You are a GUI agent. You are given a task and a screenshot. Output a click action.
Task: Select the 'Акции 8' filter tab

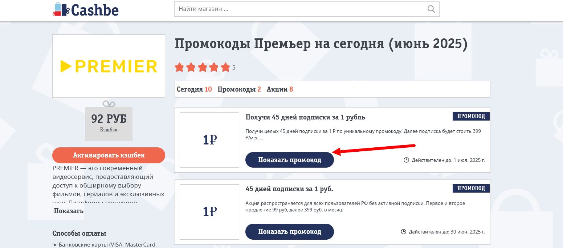coord(280,89)
